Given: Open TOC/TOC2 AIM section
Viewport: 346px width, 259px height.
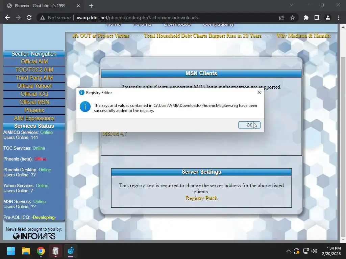Looking at the screenshot, I should [x=34, y=70].
